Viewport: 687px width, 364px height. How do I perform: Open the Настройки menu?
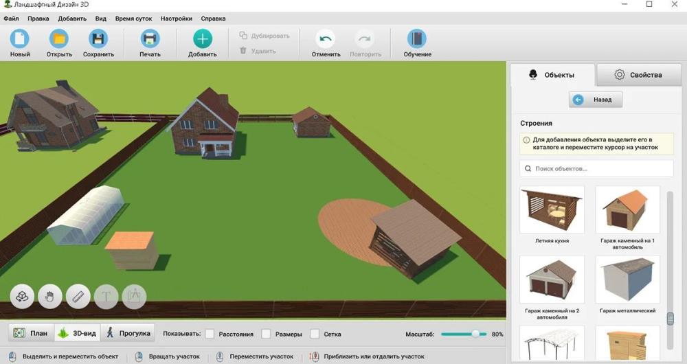click(177, 19)
